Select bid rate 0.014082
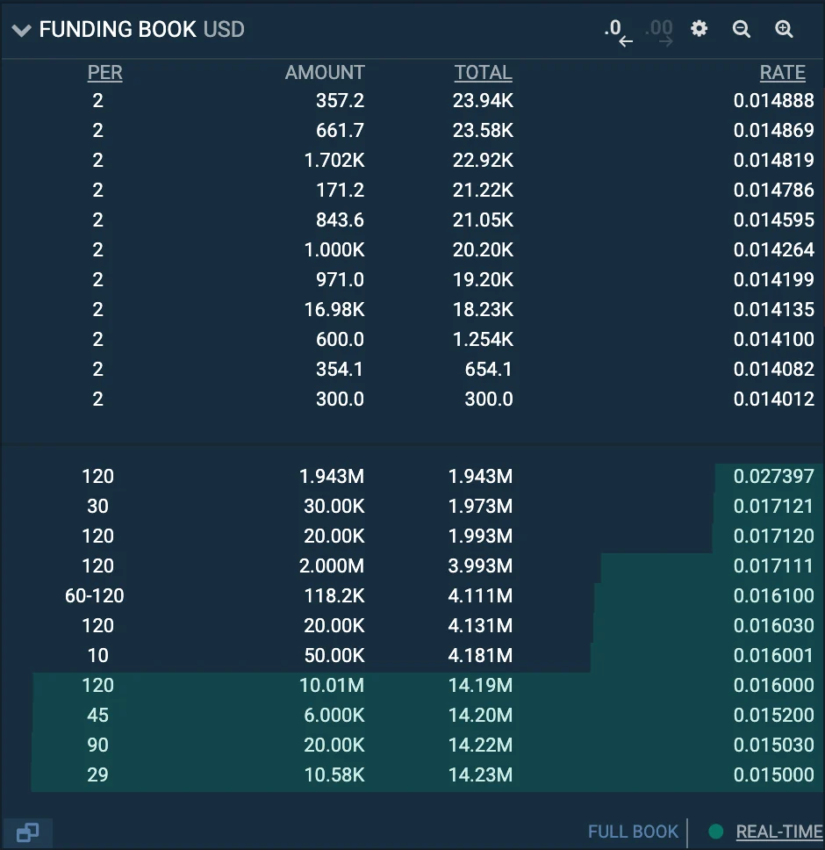The width and height of the screenshot is (825, 850). 773,369
